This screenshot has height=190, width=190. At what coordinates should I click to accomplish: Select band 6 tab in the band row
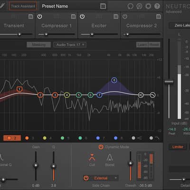(x=83, y=138)
